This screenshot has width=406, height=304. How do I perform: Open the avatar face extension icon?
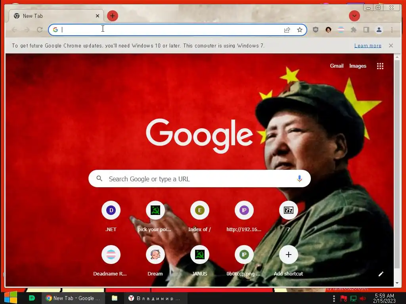coord(328,30)
